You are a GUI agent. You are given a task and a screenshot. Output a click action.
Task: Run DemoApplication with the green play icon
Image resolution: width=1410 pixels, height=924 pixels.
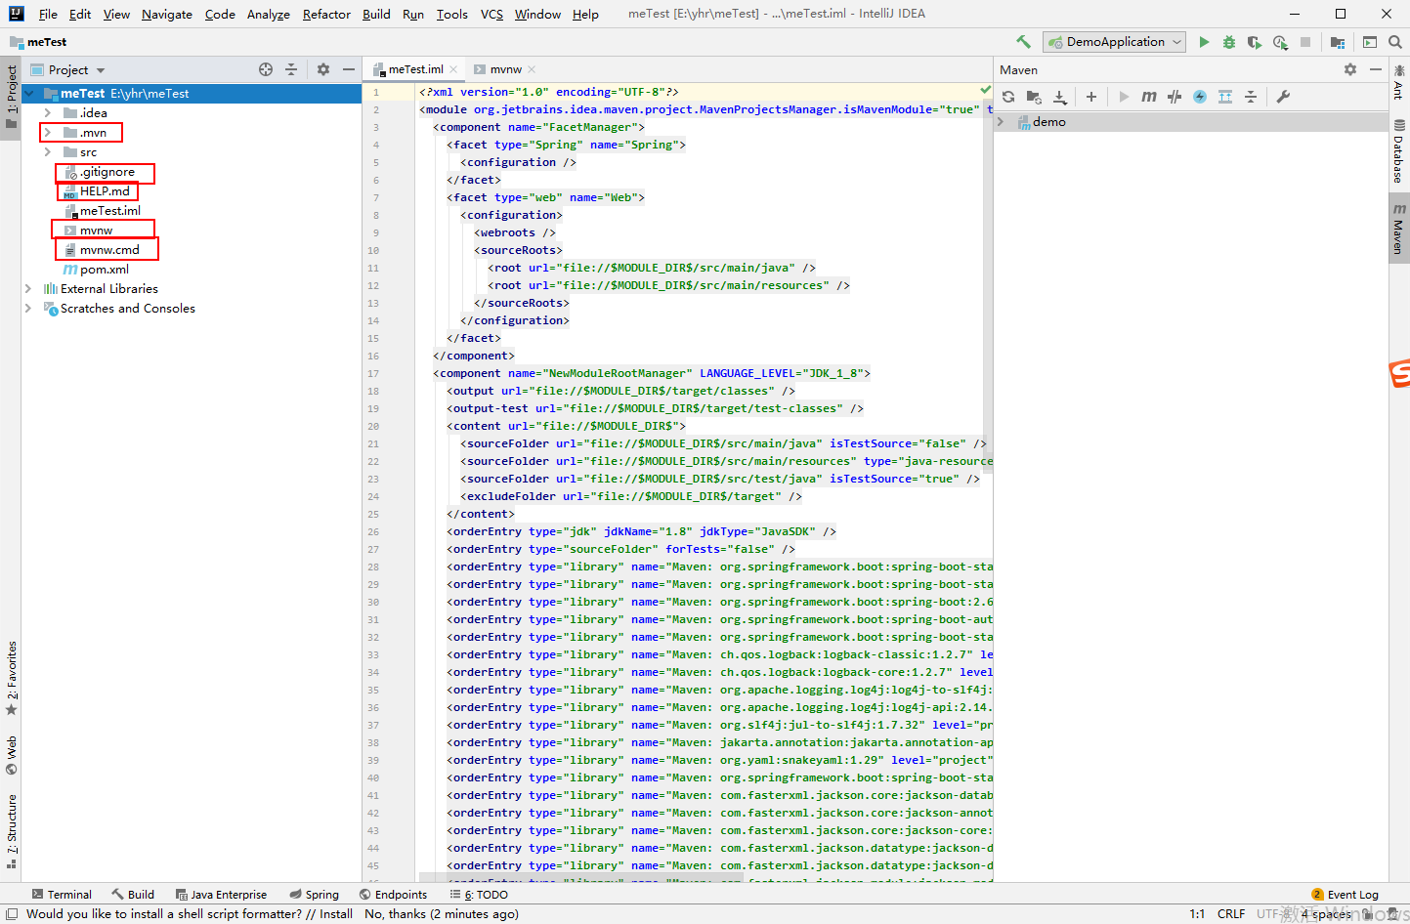(1204, 42)
